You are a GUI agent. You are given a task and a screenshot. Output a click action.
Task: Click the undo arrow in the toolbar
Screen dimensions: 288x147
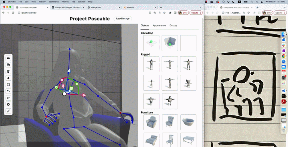tap(8, 91)
